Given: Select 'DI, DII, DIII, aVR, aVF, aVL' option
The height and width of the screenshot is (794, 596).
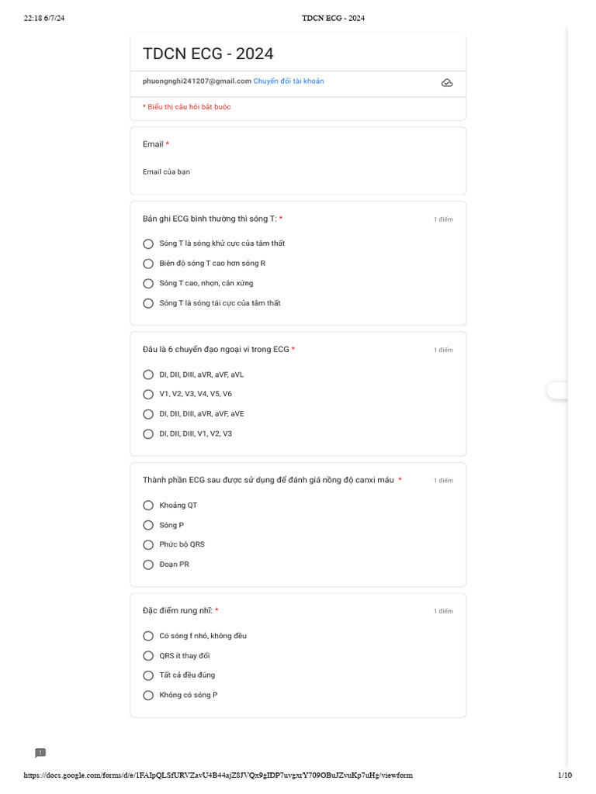Looking at the screenshot, I should pos(148,375).
